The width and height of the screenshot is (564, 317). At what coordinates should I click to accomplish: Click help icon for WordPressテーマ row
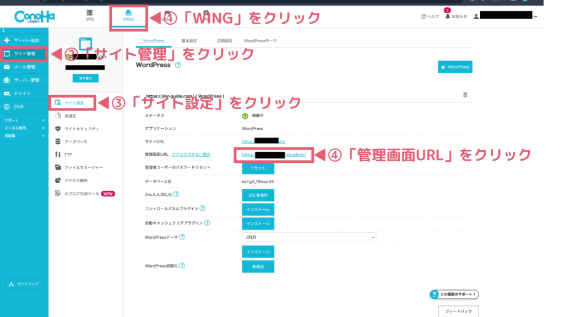pyautogui.click(x=182, y=237)
